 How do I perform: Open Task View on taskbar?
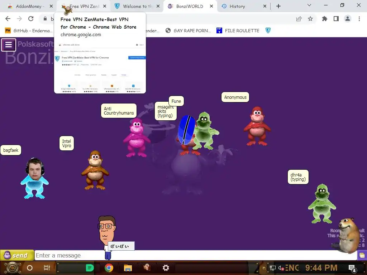pos(47,268)
